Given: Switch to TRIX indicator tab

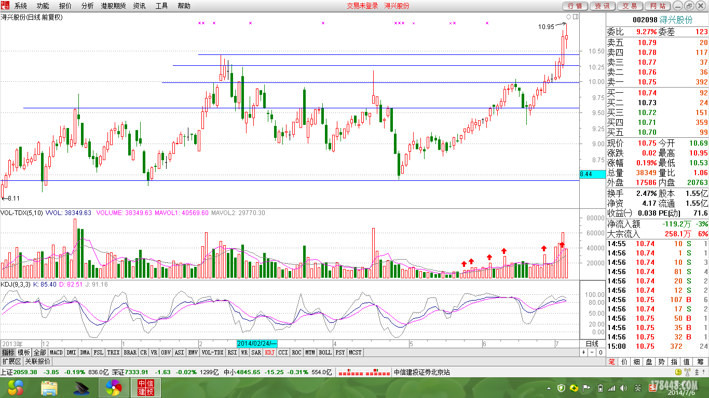Looking at the screenshot, I should (x=113, y=352).
